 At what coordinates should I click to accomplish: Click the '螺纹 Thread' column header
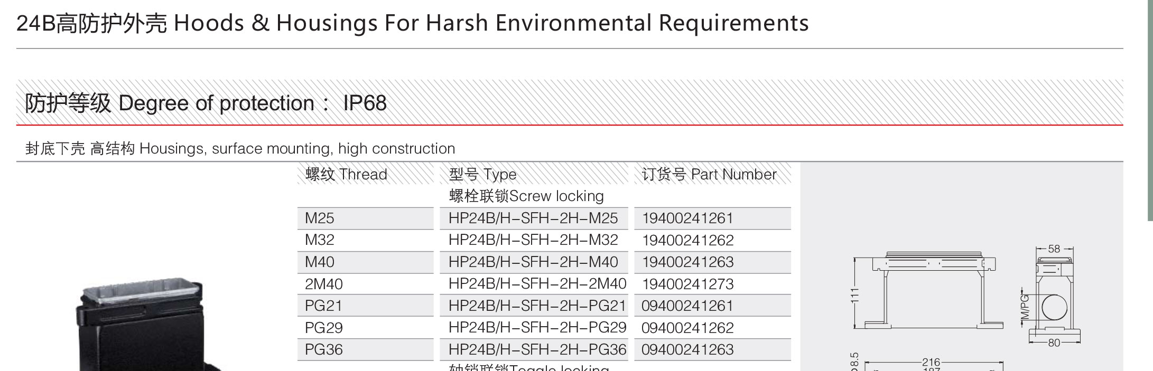[346, 174]
